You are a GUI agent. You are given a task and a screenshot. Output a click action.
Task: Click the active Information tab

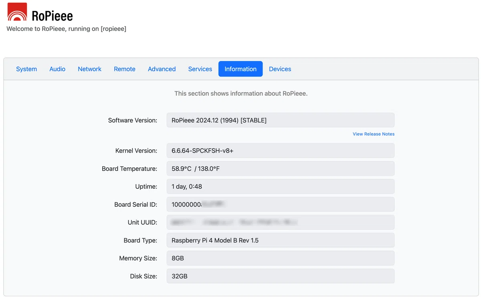(240, 69)
